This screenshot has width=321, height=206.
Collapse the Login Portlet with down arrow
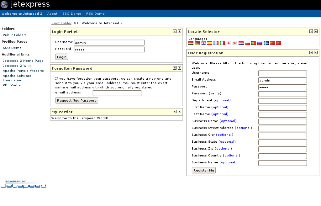(x=175, y=31)
